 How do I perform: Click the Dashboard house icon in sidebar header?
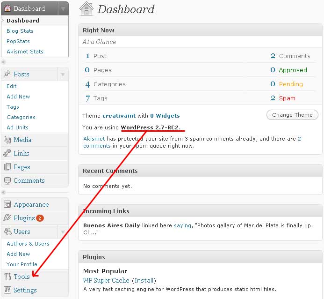7,8
